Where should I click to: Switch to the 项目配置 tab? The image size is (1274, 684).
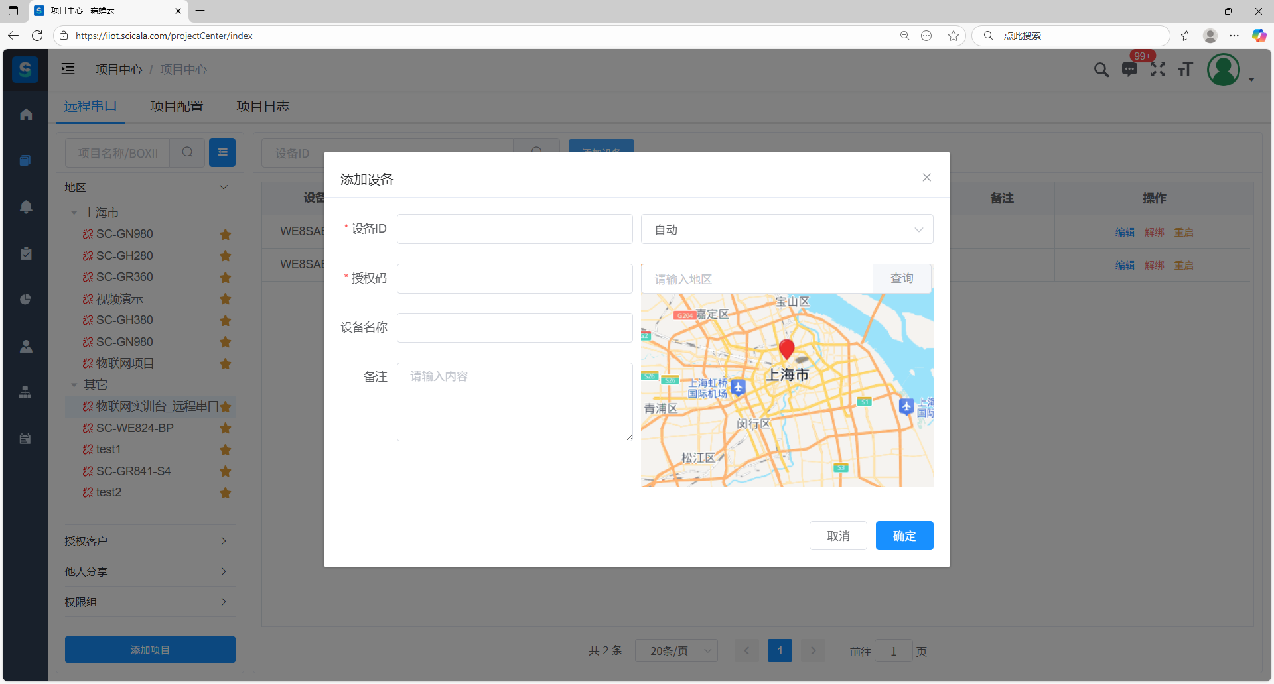pos(177,106)
